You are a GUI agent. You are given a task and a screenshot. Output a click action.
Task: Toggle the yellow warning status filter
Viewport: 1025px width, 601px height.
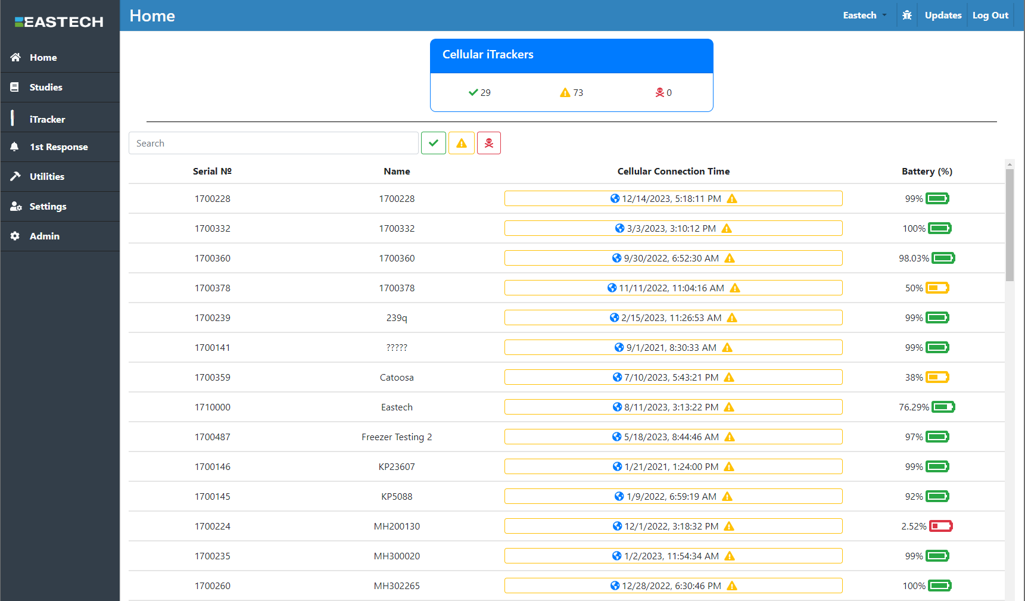pyautogui.click(x=462, y=144)
